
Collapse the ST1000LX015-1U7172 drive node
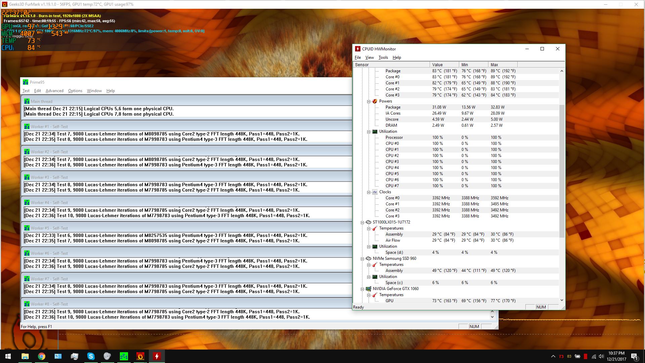coord(362,222)
